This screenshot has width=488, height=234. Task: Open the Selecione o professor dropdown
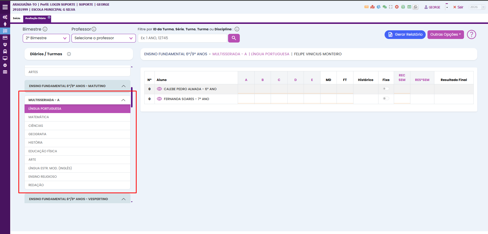103,38
